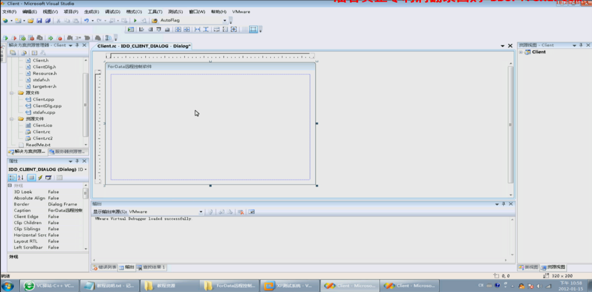The width and height of the screenshot is (592, 292).
Task: Switch to the 错误列表 tab
Action: pyautogui.click(x=104, y=267)
